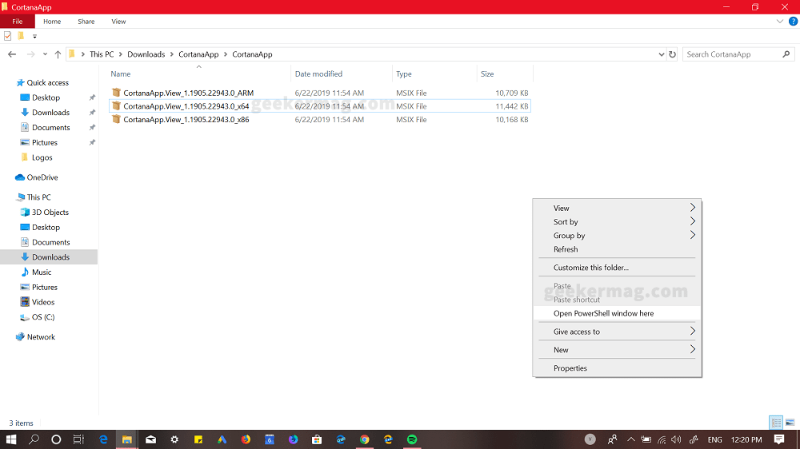Click the search magnifier icon
Viewport: 800px width, 449px height.
coord(786,54)
